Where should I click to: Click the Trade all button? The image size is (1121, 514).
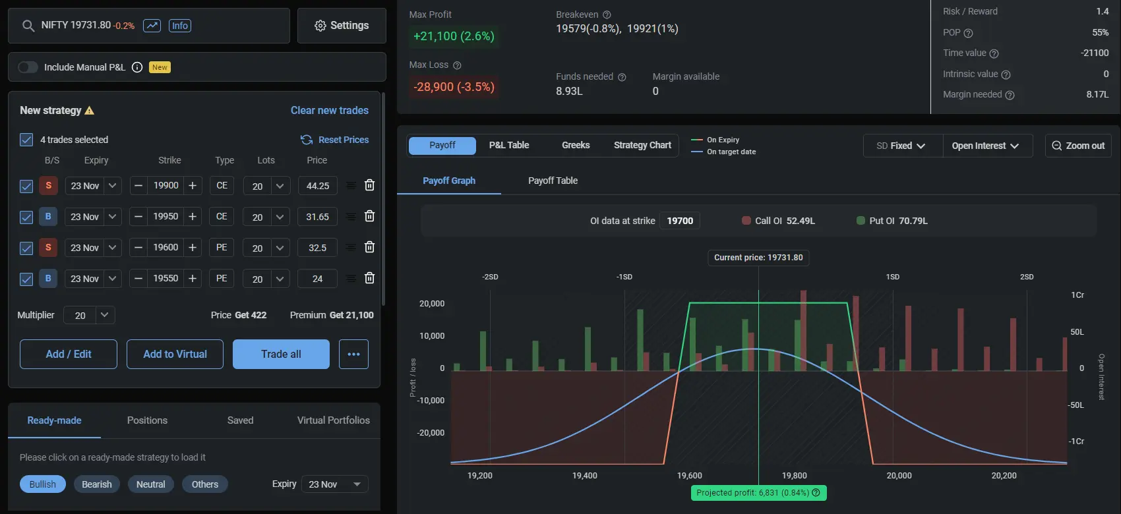(x=281, y=354)
